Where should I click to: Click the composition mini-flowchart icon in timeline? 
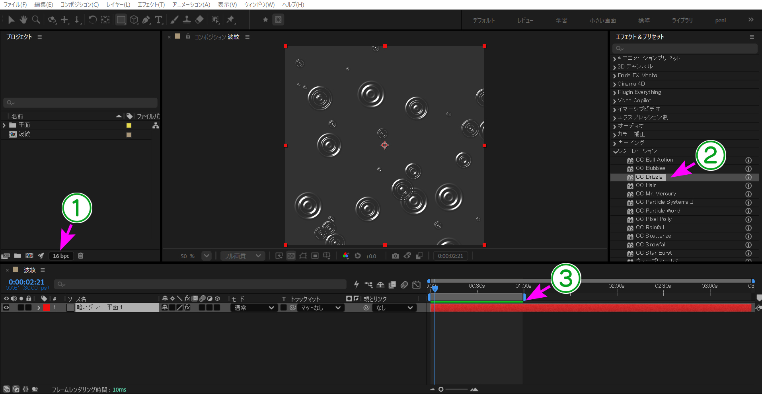click(x=369, y=285)
